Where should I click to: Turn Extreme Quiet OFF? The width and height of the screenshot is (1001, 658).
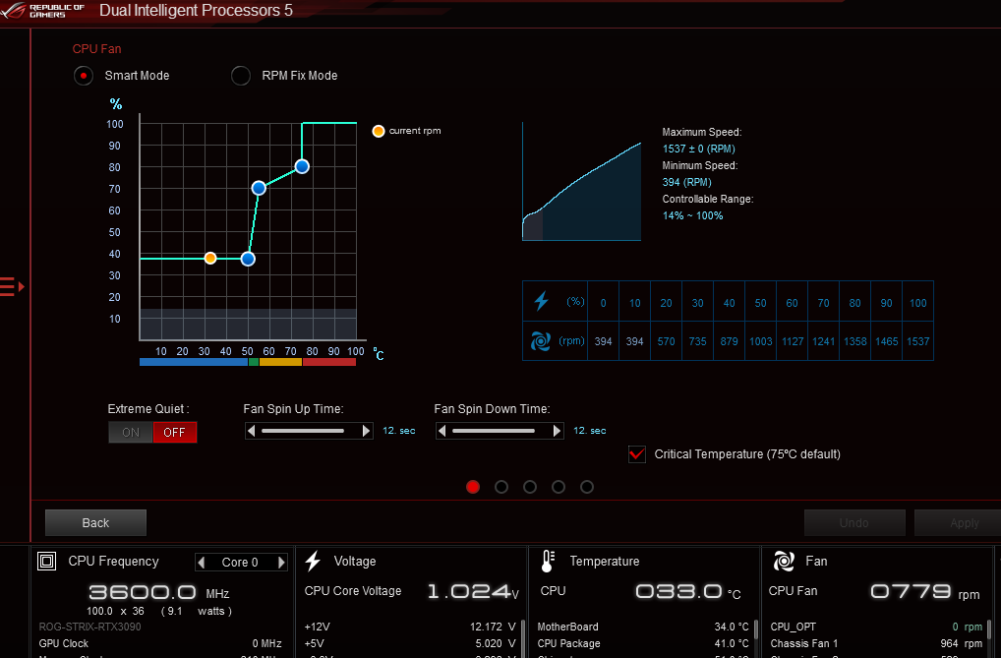click(174, 433)
